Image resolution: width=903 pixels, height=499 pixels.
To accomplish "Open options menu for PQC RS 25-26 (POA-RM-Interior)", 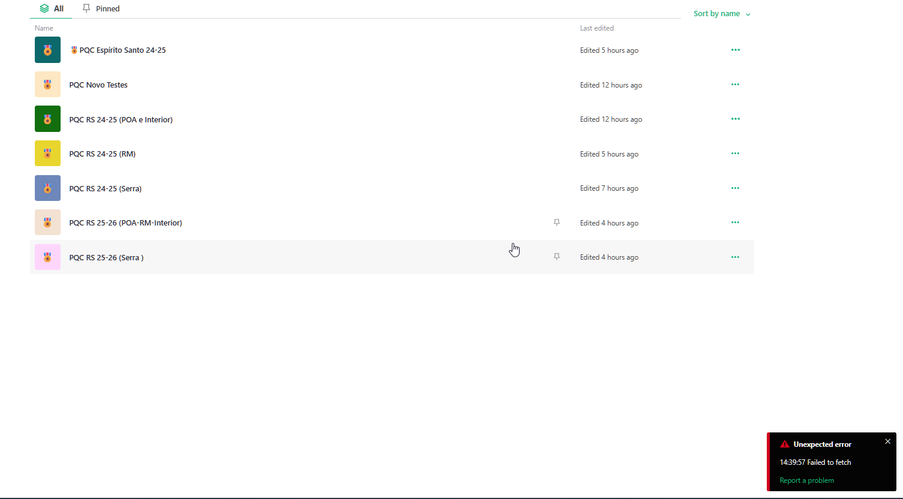I will [735, 223].
